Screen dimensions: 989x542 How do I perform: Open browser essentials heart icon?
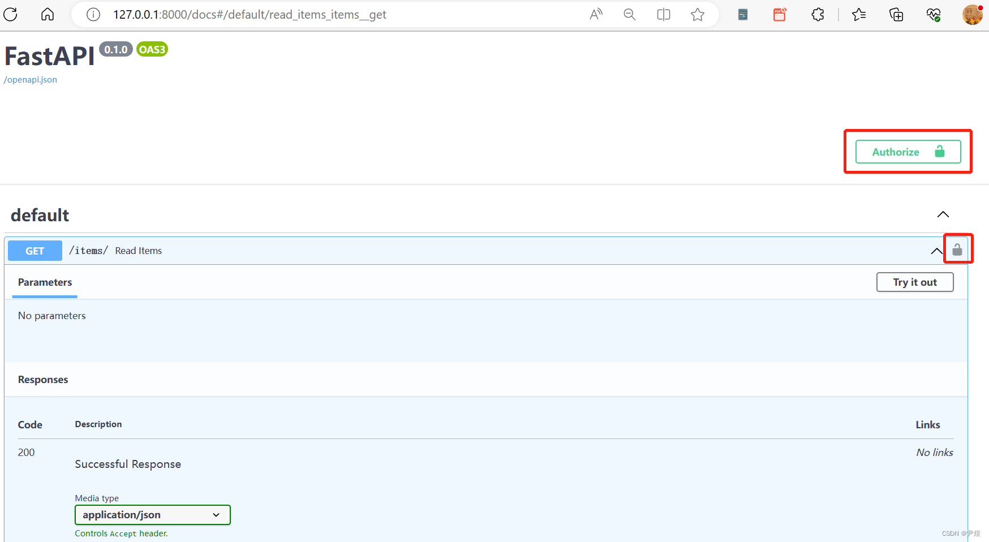pyautogui.click(x=934, y=15)
